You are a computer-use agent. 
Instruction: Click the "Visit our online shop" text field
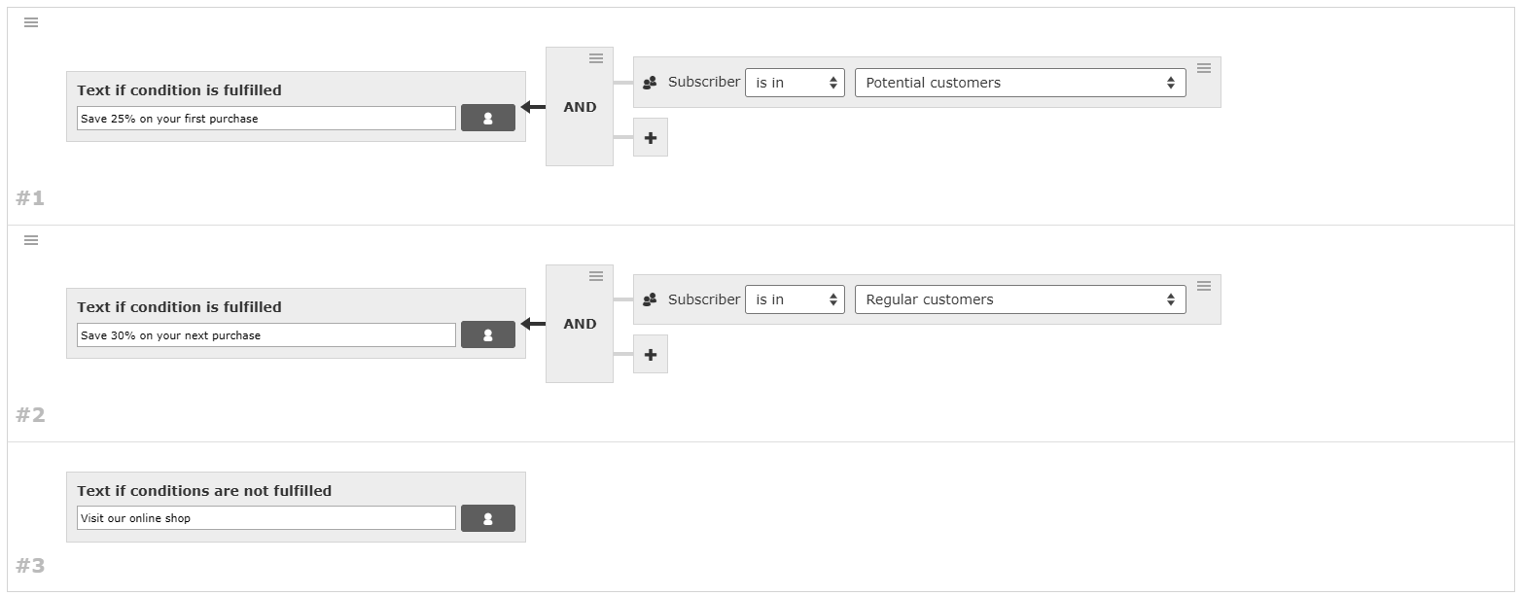click(x=266, y=518)
